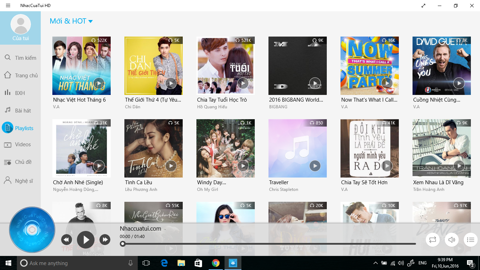480x270 pixels.
Task: Open the Traveller album cover thumbnail
Action: click(x=298, y=148)
